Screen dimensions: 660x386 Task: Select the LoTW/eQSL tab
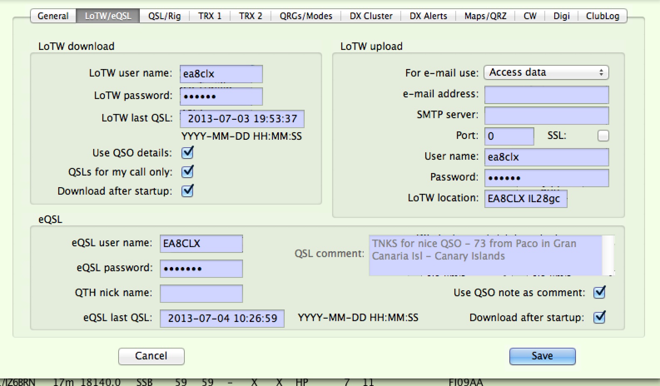tap(108, 16)
